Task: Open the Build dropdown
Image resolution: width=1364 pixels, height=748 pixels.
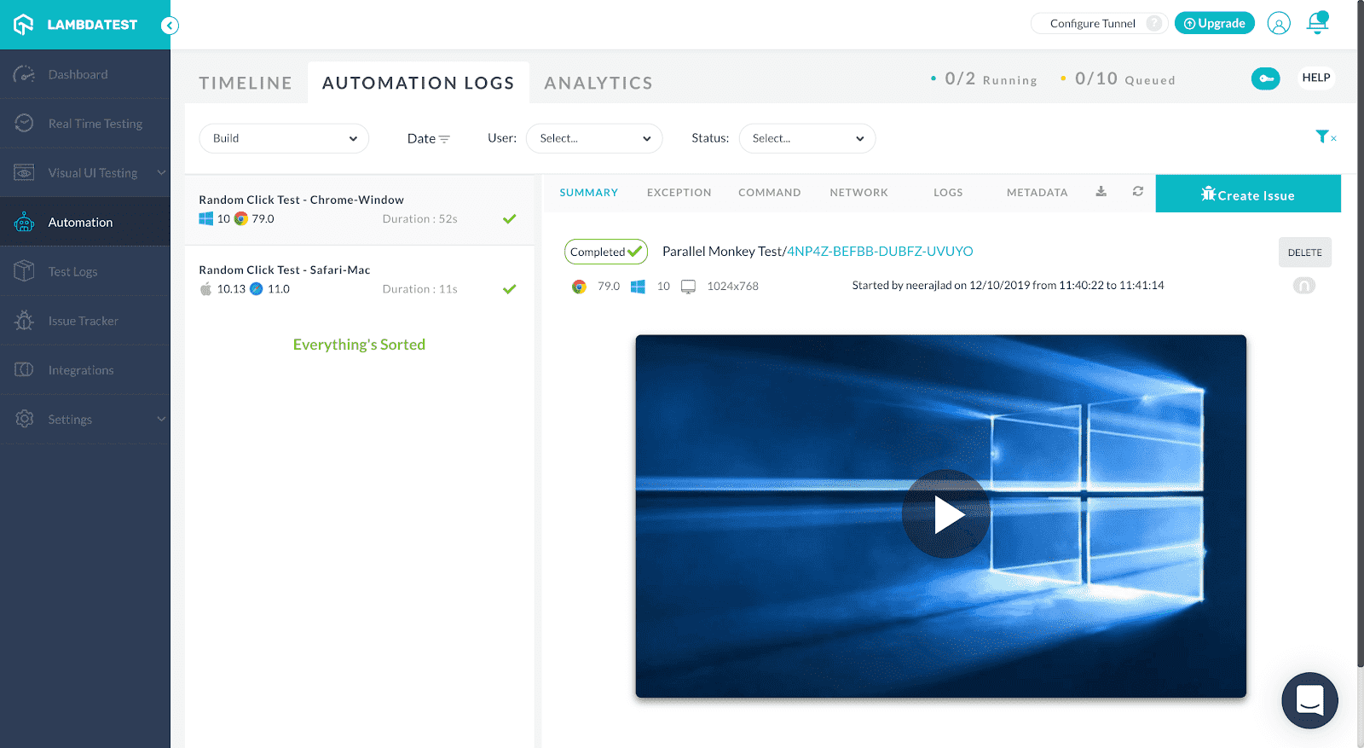Action: (x=284, y=138)
